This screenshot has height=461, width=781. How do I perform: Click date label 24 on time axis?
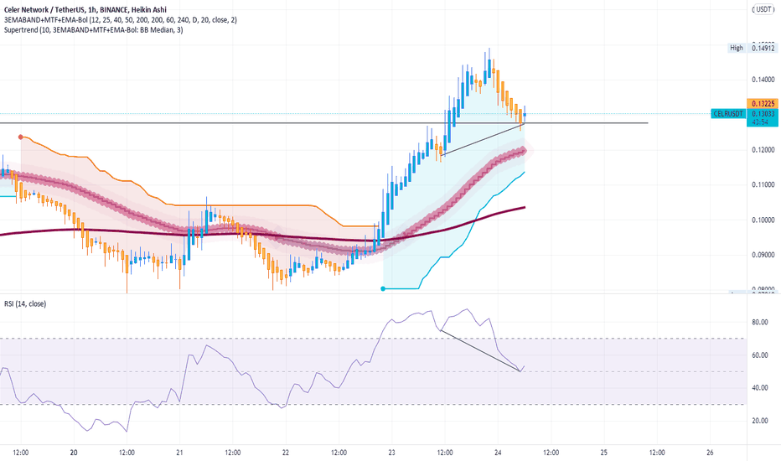(x=498, y=453)
